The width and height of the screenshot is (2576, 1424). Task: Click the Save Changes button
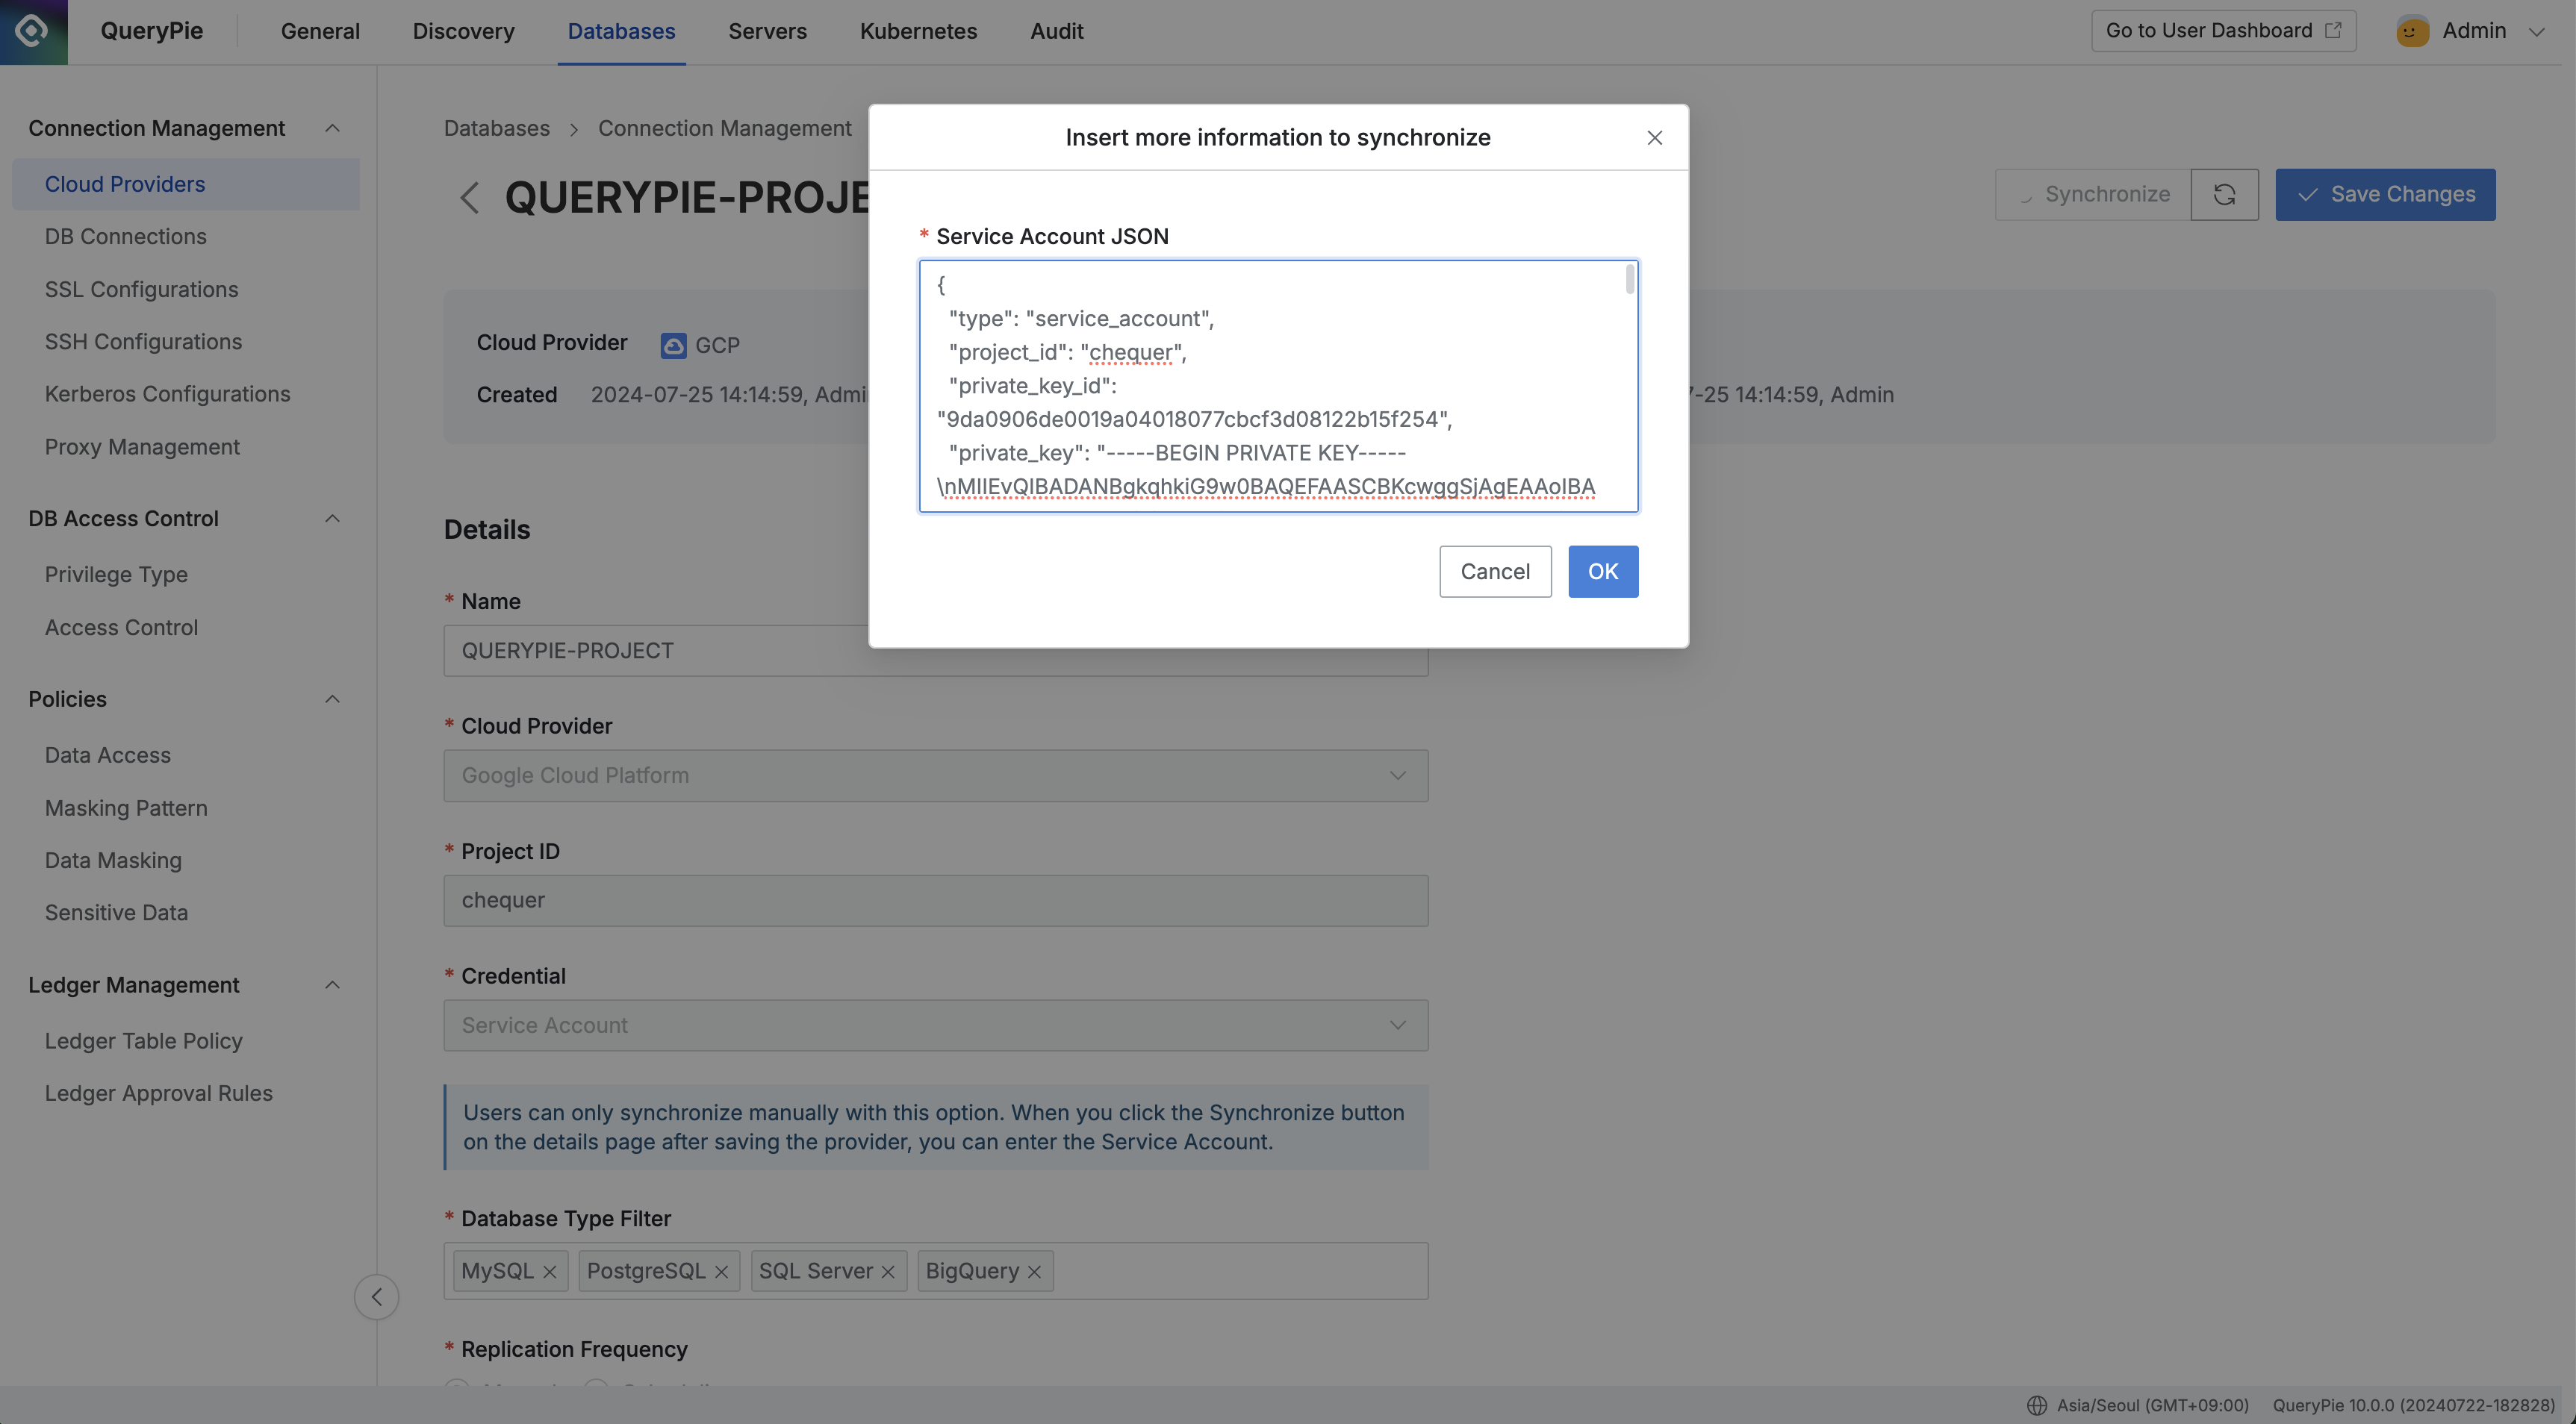point(2385,194)
